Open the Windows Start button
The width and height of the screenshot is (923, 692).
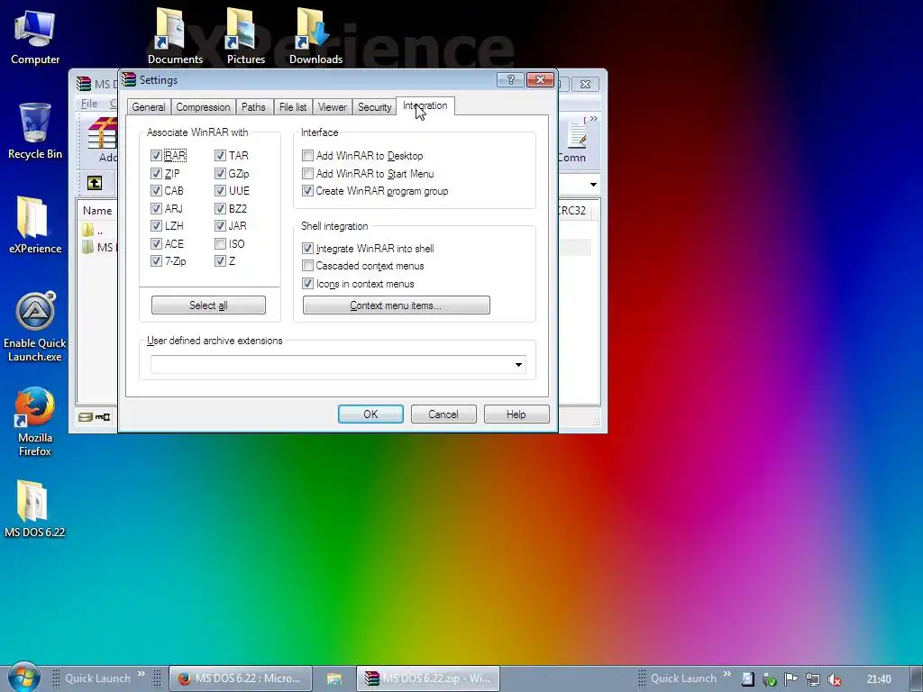click(23, 677)
